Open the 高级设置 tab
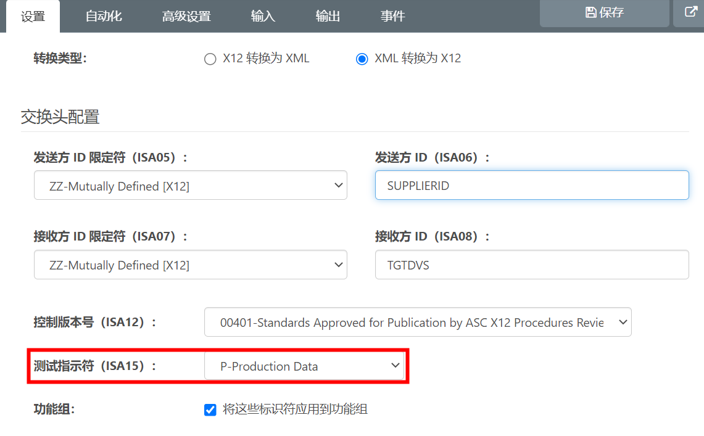 coord(186,17)
